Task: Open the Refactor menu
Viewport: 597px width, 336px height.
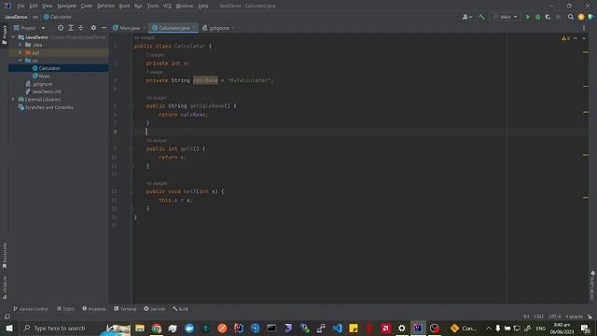Action: tap(105, 6)
